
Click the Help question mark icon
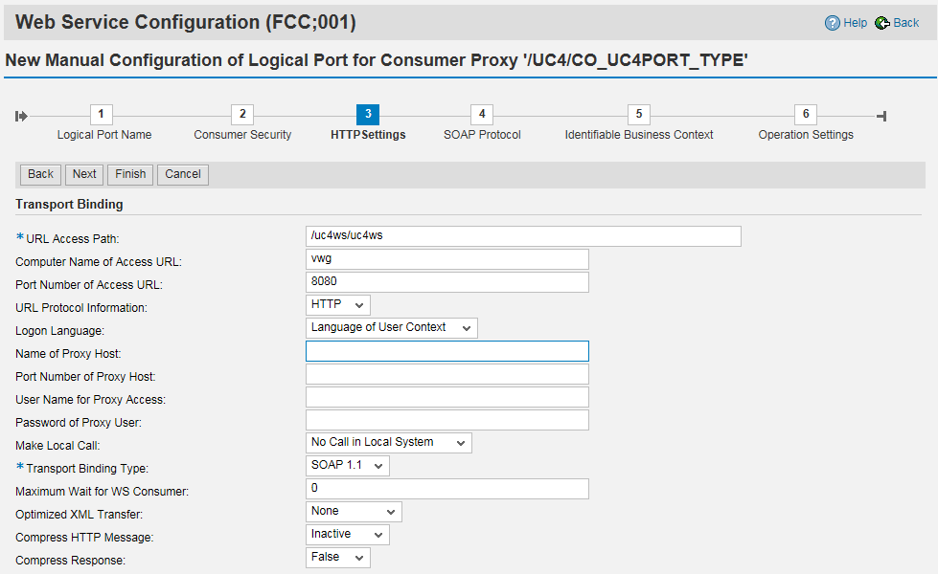[x=832, y=23]
